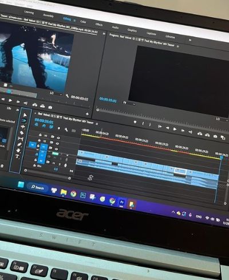Switch to Assembly workspace
Viewport: 229px width, 280px height.
48,15
